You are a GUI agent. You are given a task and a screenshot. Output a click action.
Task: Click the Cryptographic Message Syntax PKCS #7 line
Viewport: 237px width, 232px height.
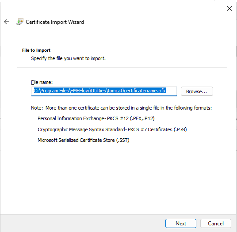click(112, 129)
